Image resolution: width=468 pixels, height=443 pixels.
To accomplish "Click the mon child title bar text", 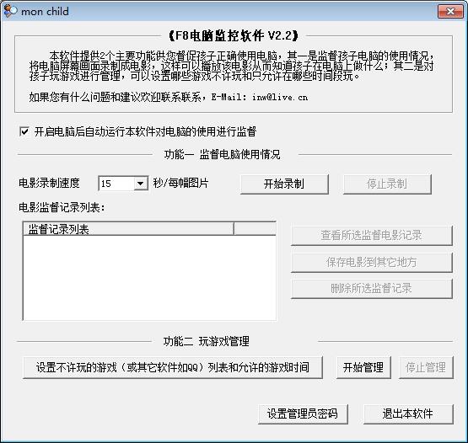I will (45, 12).
